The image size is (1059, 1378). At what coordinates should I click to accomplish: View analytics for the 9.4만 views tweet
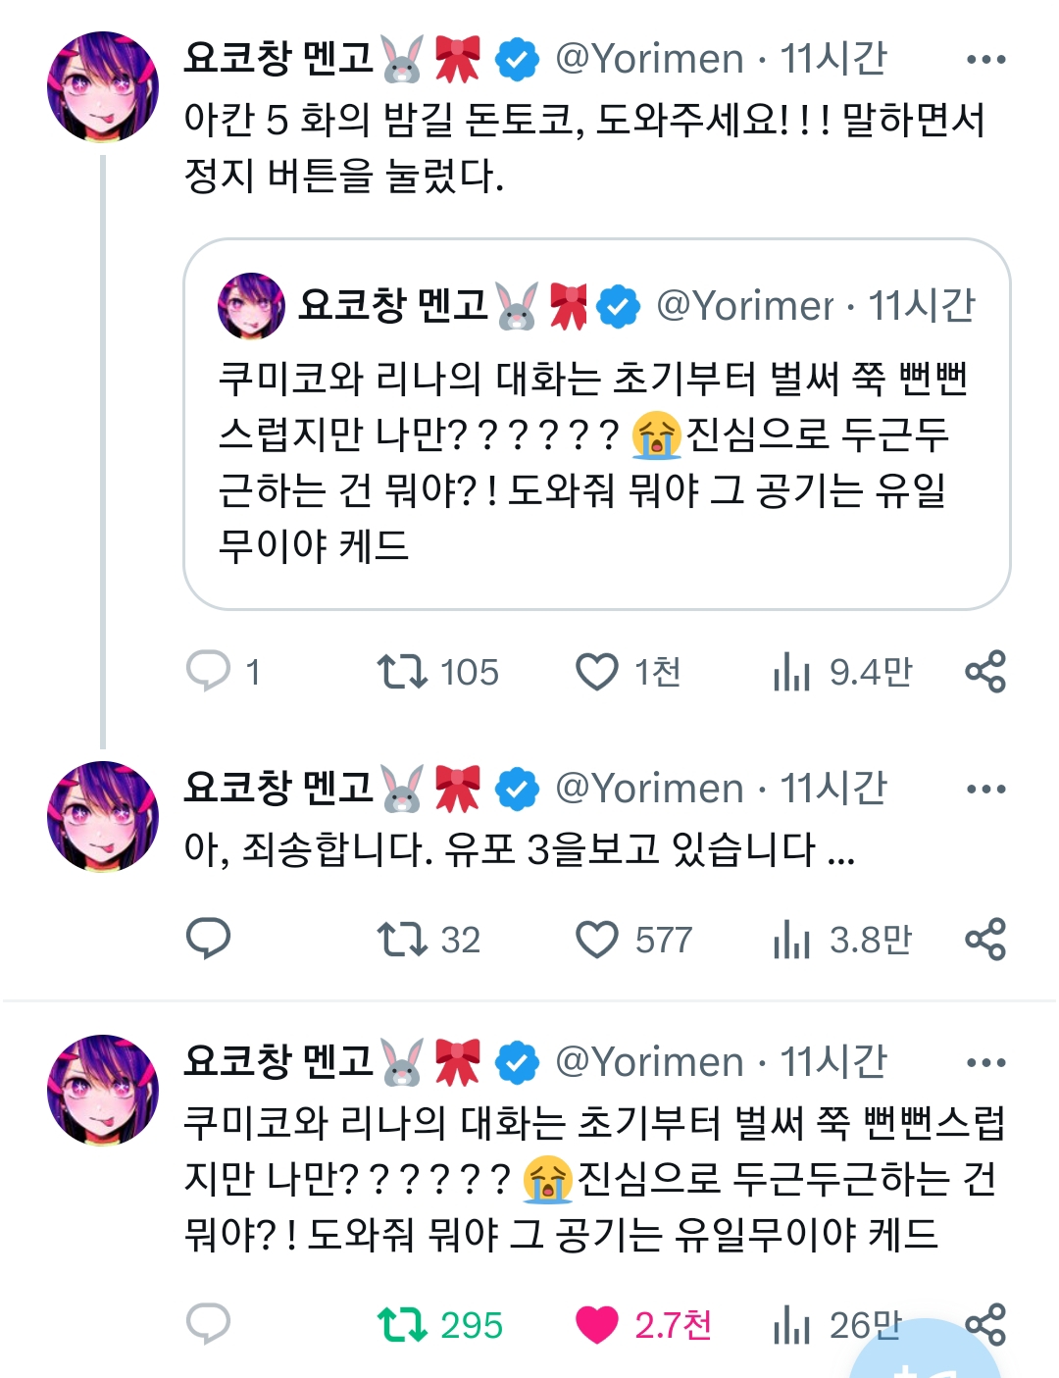coord(792,673)
